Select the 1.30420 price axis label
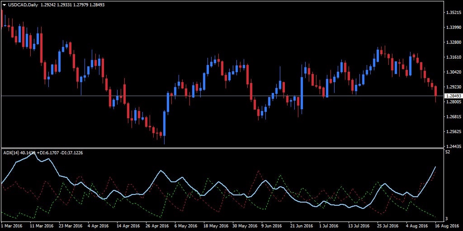The image size is (463, 231). coord(454,72)
